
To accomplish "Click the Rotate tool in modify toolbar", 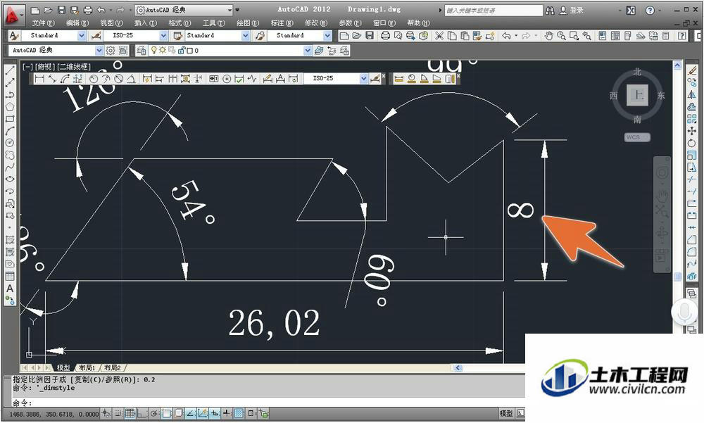I will tap(692, 143).
